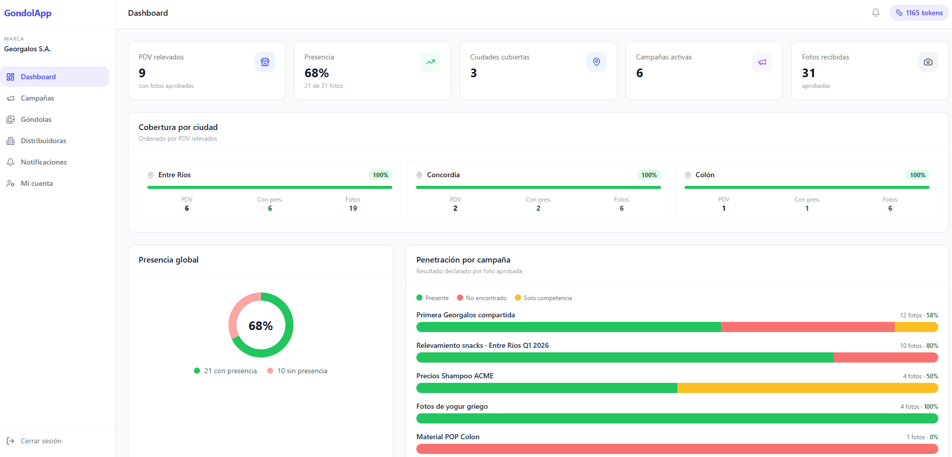Click 'Relevamiento snacks · Entre Ríos Q1 2026' title

click(x=482, y=345)
